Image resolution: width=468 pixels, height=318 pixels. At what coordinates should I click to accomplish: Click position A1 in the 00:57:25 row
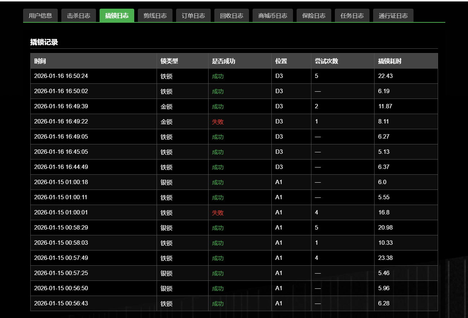[x=279, y=273]
